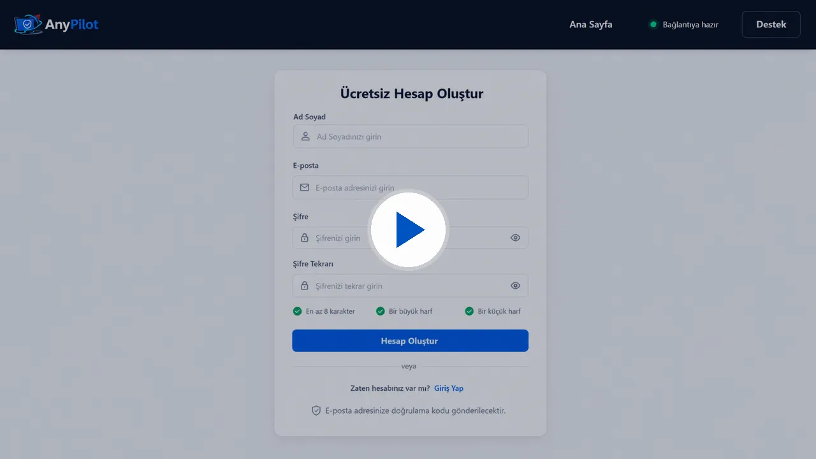Click the E-posta adresinize doğrulama kodu gönderilecektir text
The width and height of the screenshot is (816, 459).
416,411
